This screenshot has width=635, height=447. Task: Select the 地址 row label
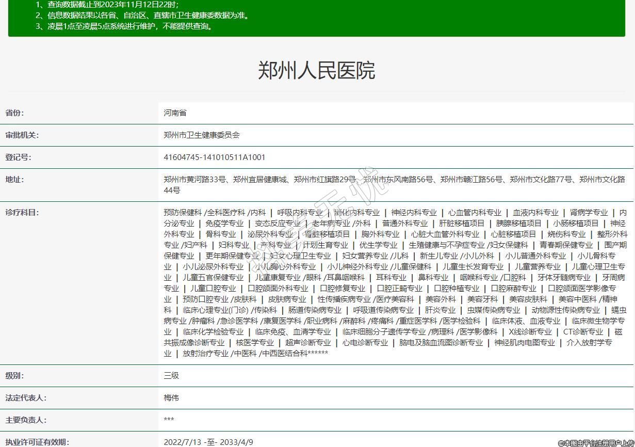[x=14, y=180]
